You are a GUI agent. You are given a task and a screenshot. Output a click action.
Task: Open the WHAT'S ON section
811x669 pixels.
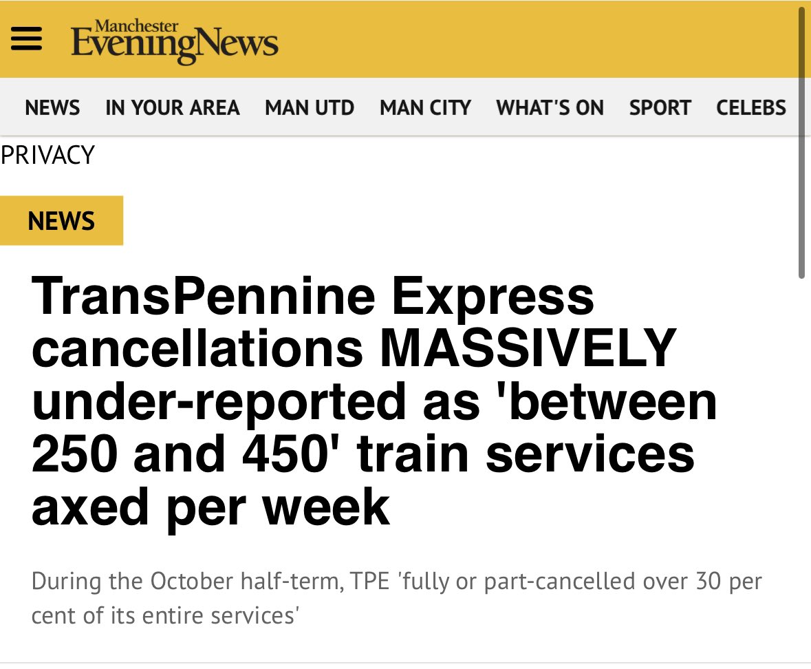[550, 107]
